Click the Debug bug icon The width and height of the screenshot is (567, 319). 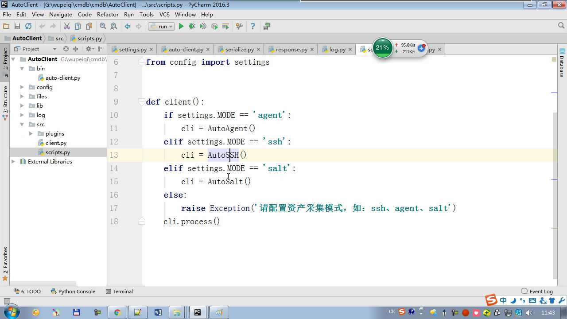(192, 27)
